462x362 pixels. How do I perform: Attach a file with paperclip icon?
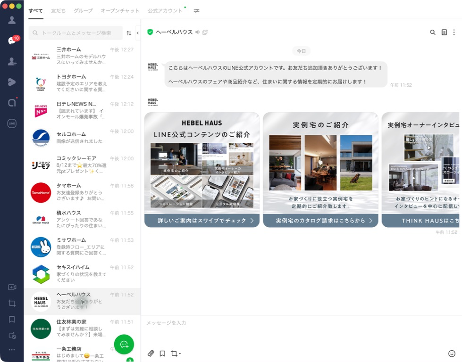point(151,353)
